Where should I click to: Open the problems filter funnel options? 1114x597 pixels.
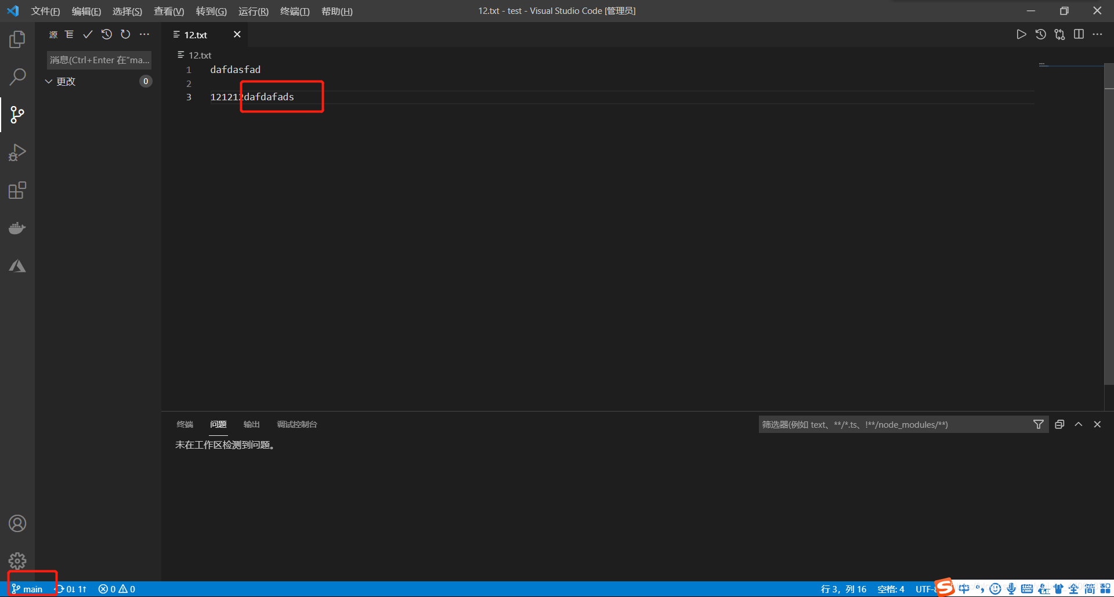1039,424
